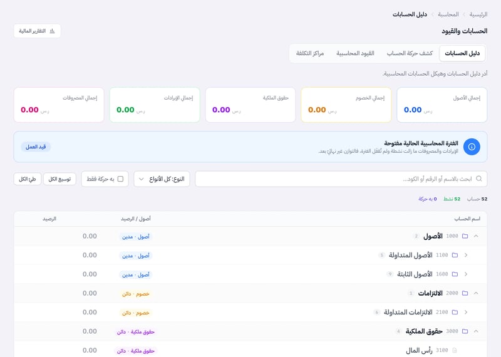The width and height of the screenshot is (501, 357).
Task: Click the 0.00 balance in الالتزامات row
Action: click(x=90, y=293)
